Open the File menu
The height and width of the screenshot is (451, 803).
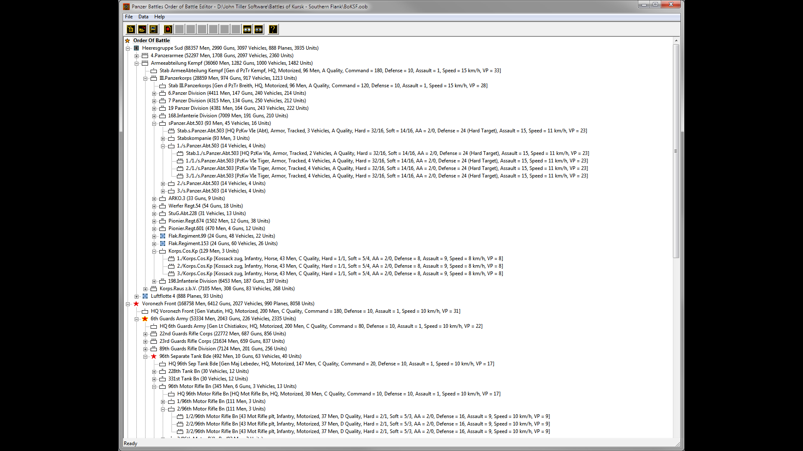[129, 17]
